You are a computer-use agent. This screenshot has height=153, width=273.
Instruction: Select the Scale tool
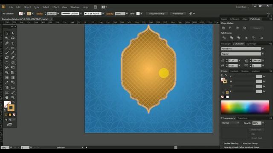coord(13,62)
